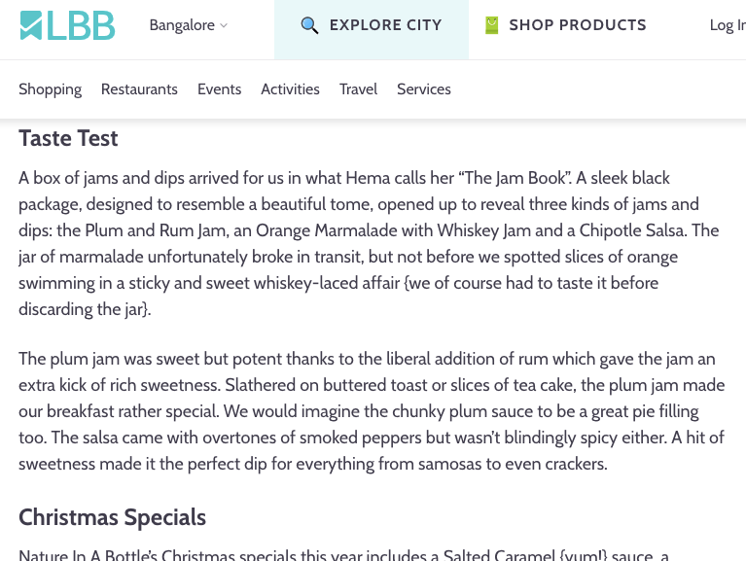This screenshot has width=746, height=561.
Task: Select the Events menu item
Action: coord(219,88)
